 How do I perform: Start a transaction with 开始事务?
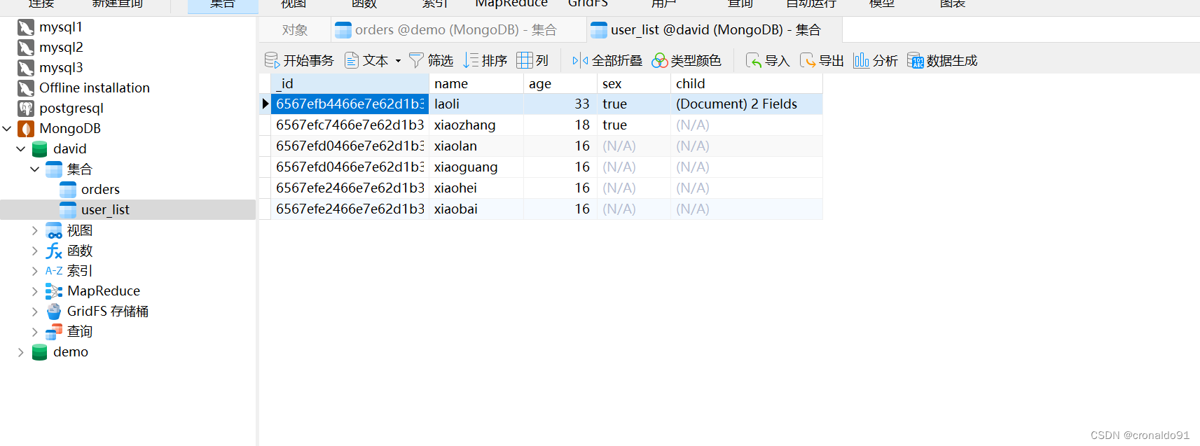click(x=299, y=61)
